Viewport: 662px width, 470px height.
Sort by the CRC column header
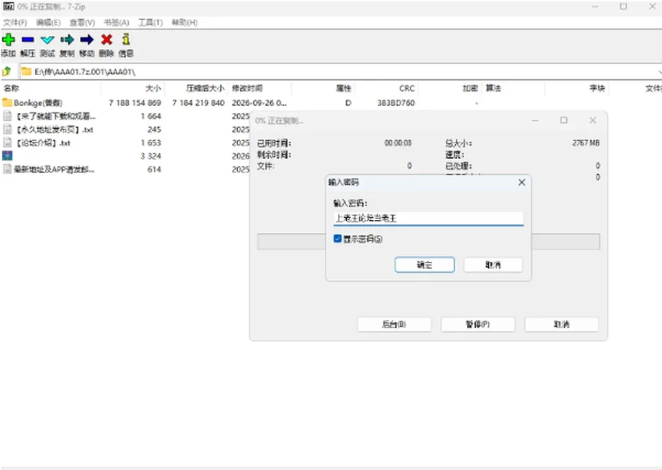point(407,88)
